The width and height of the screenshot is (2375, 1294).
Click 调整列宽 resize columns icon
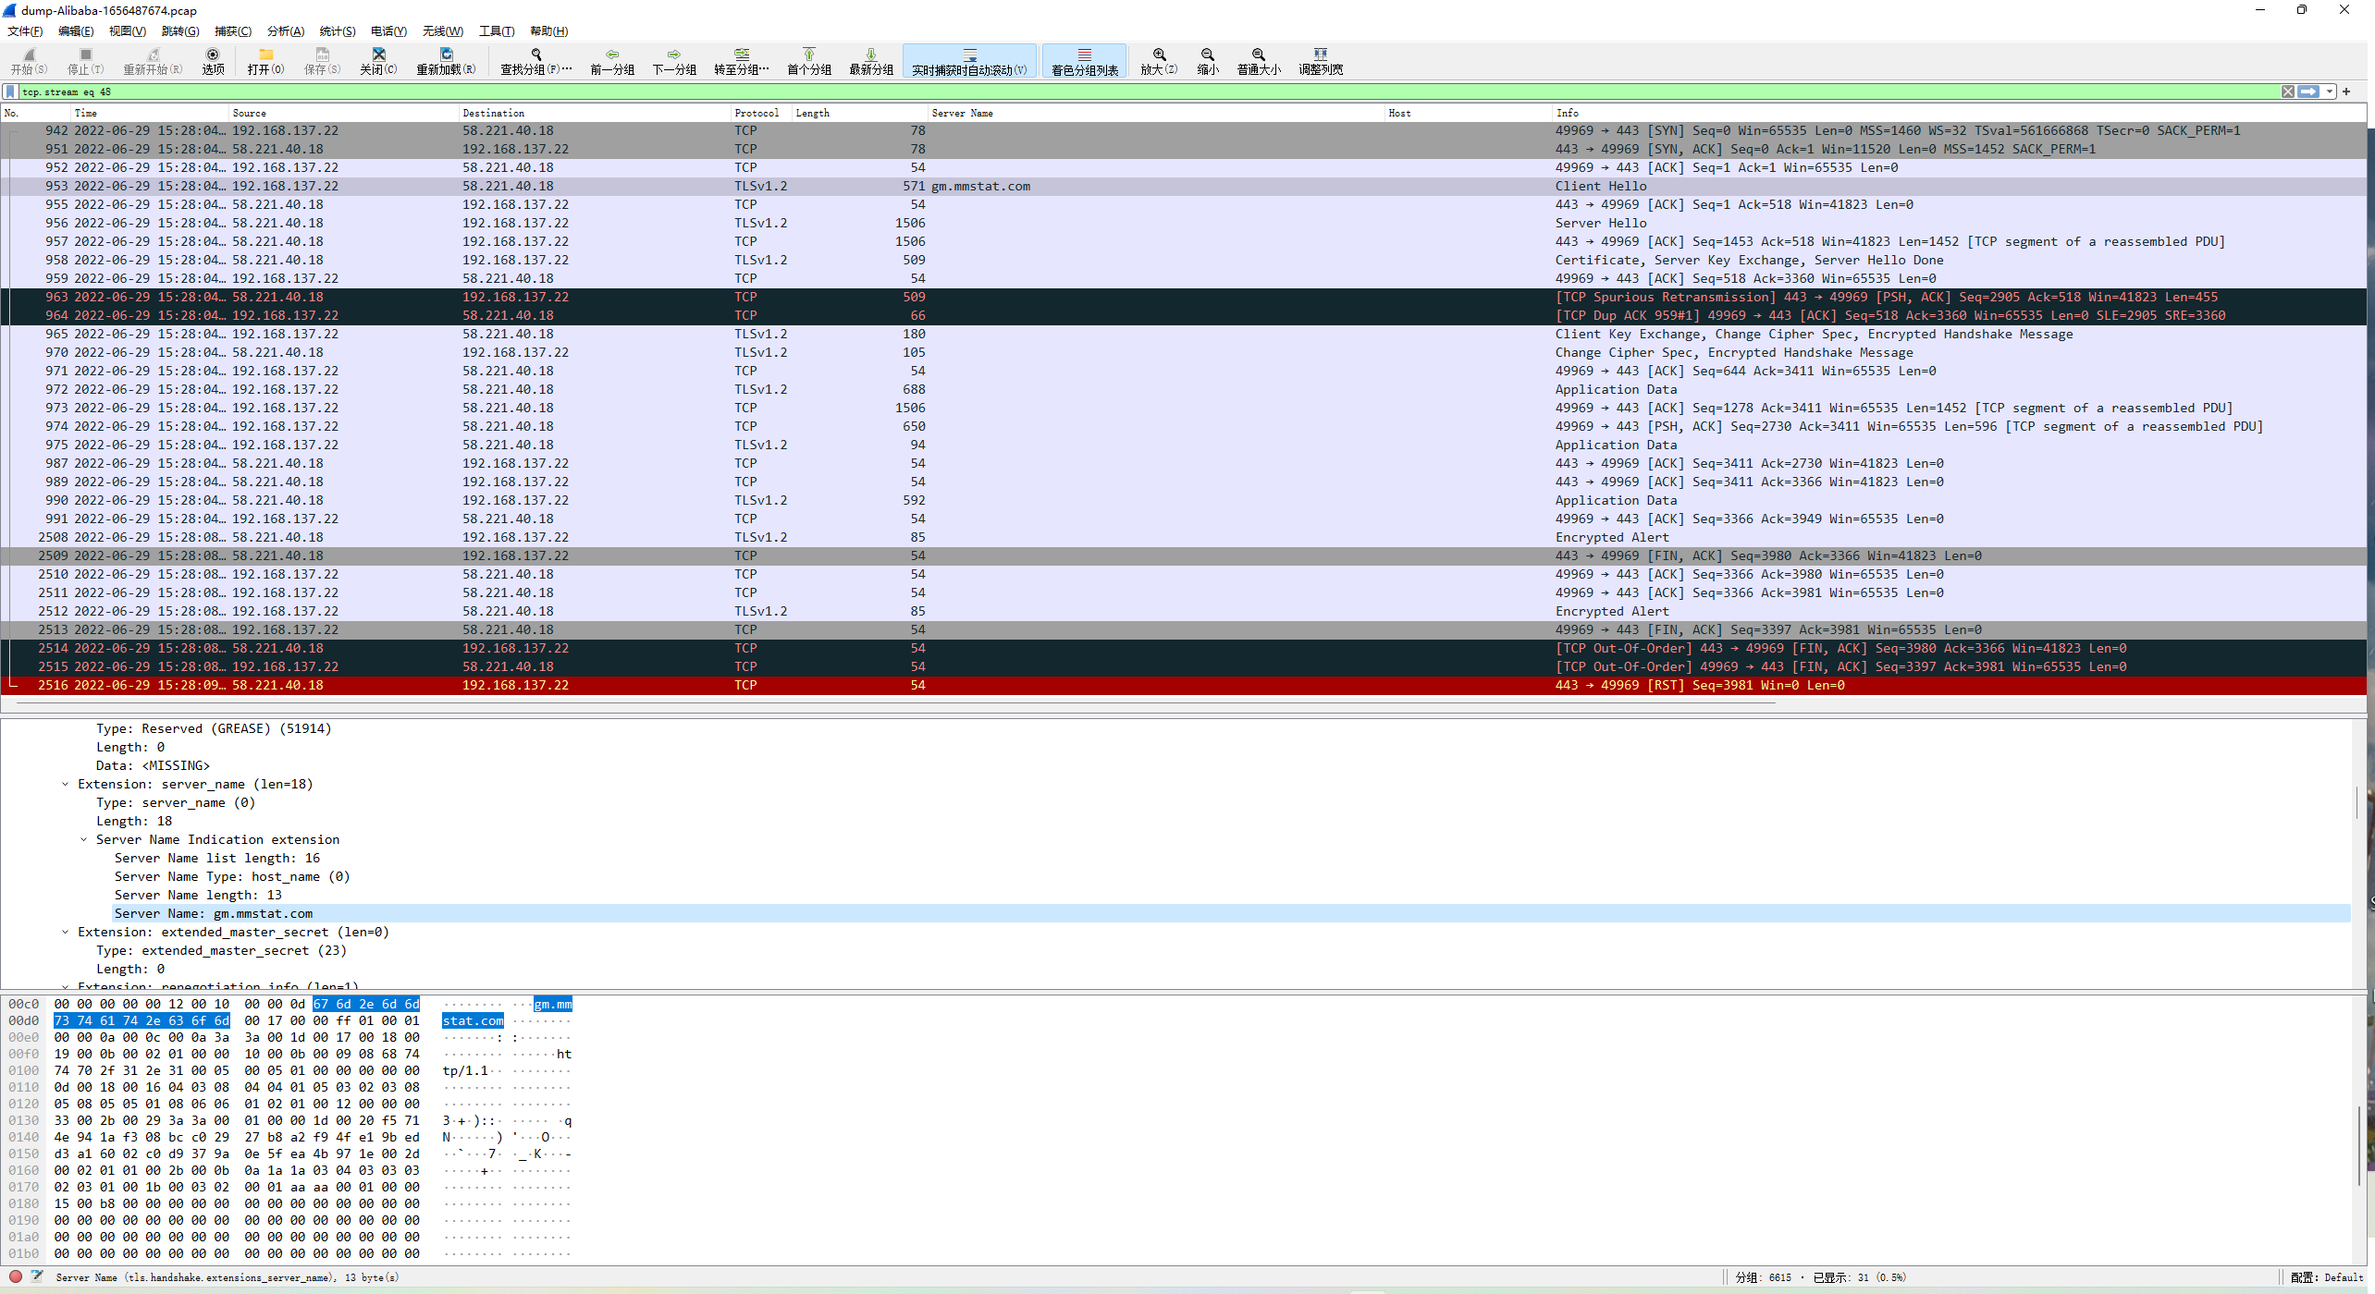click(1320, 55)
